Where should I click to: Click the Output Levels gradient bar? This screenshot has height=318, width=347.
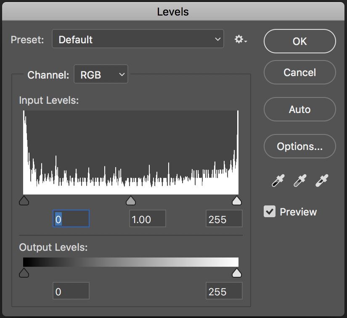tap(130, 261)
